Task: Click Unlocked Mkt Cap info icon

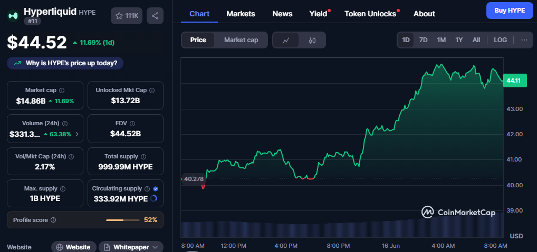Action: (x=152, y=90)
